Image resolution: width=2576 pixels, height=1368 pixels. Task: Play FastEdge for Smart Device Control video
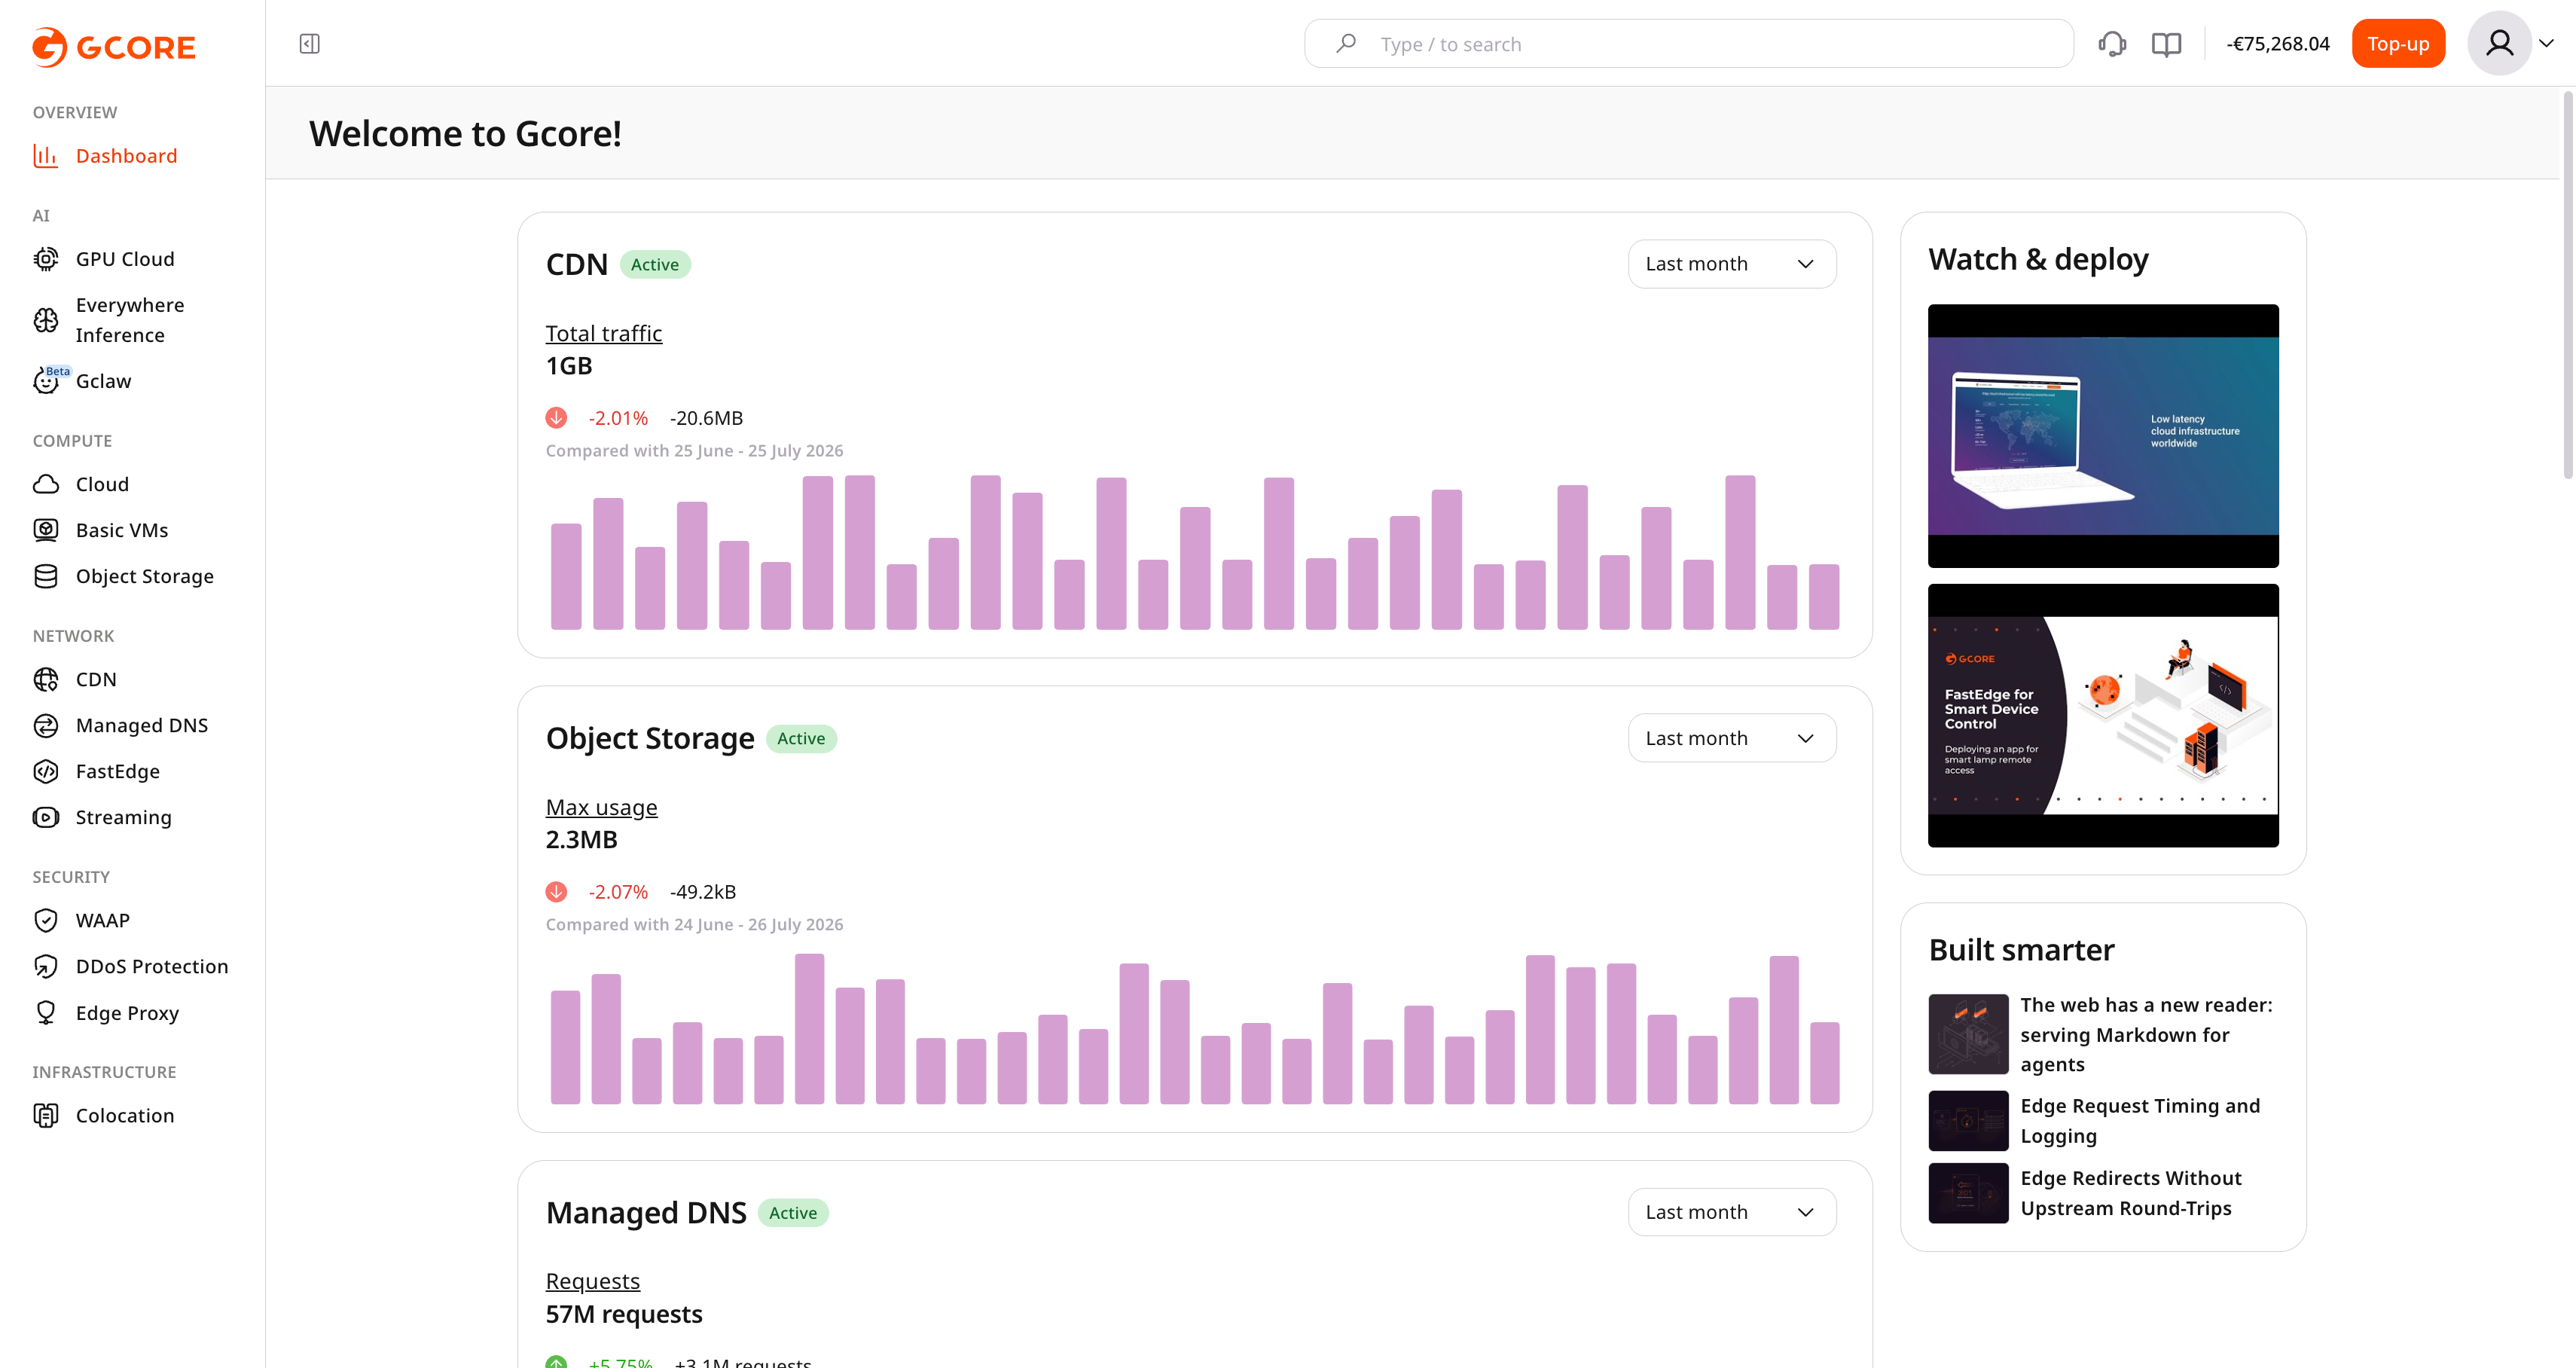tap(2103, 715)
